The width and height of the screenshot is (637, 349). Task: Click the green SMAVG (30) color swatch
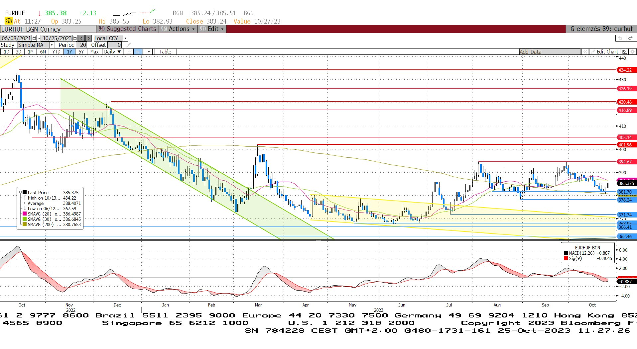[x=25, y=219]
